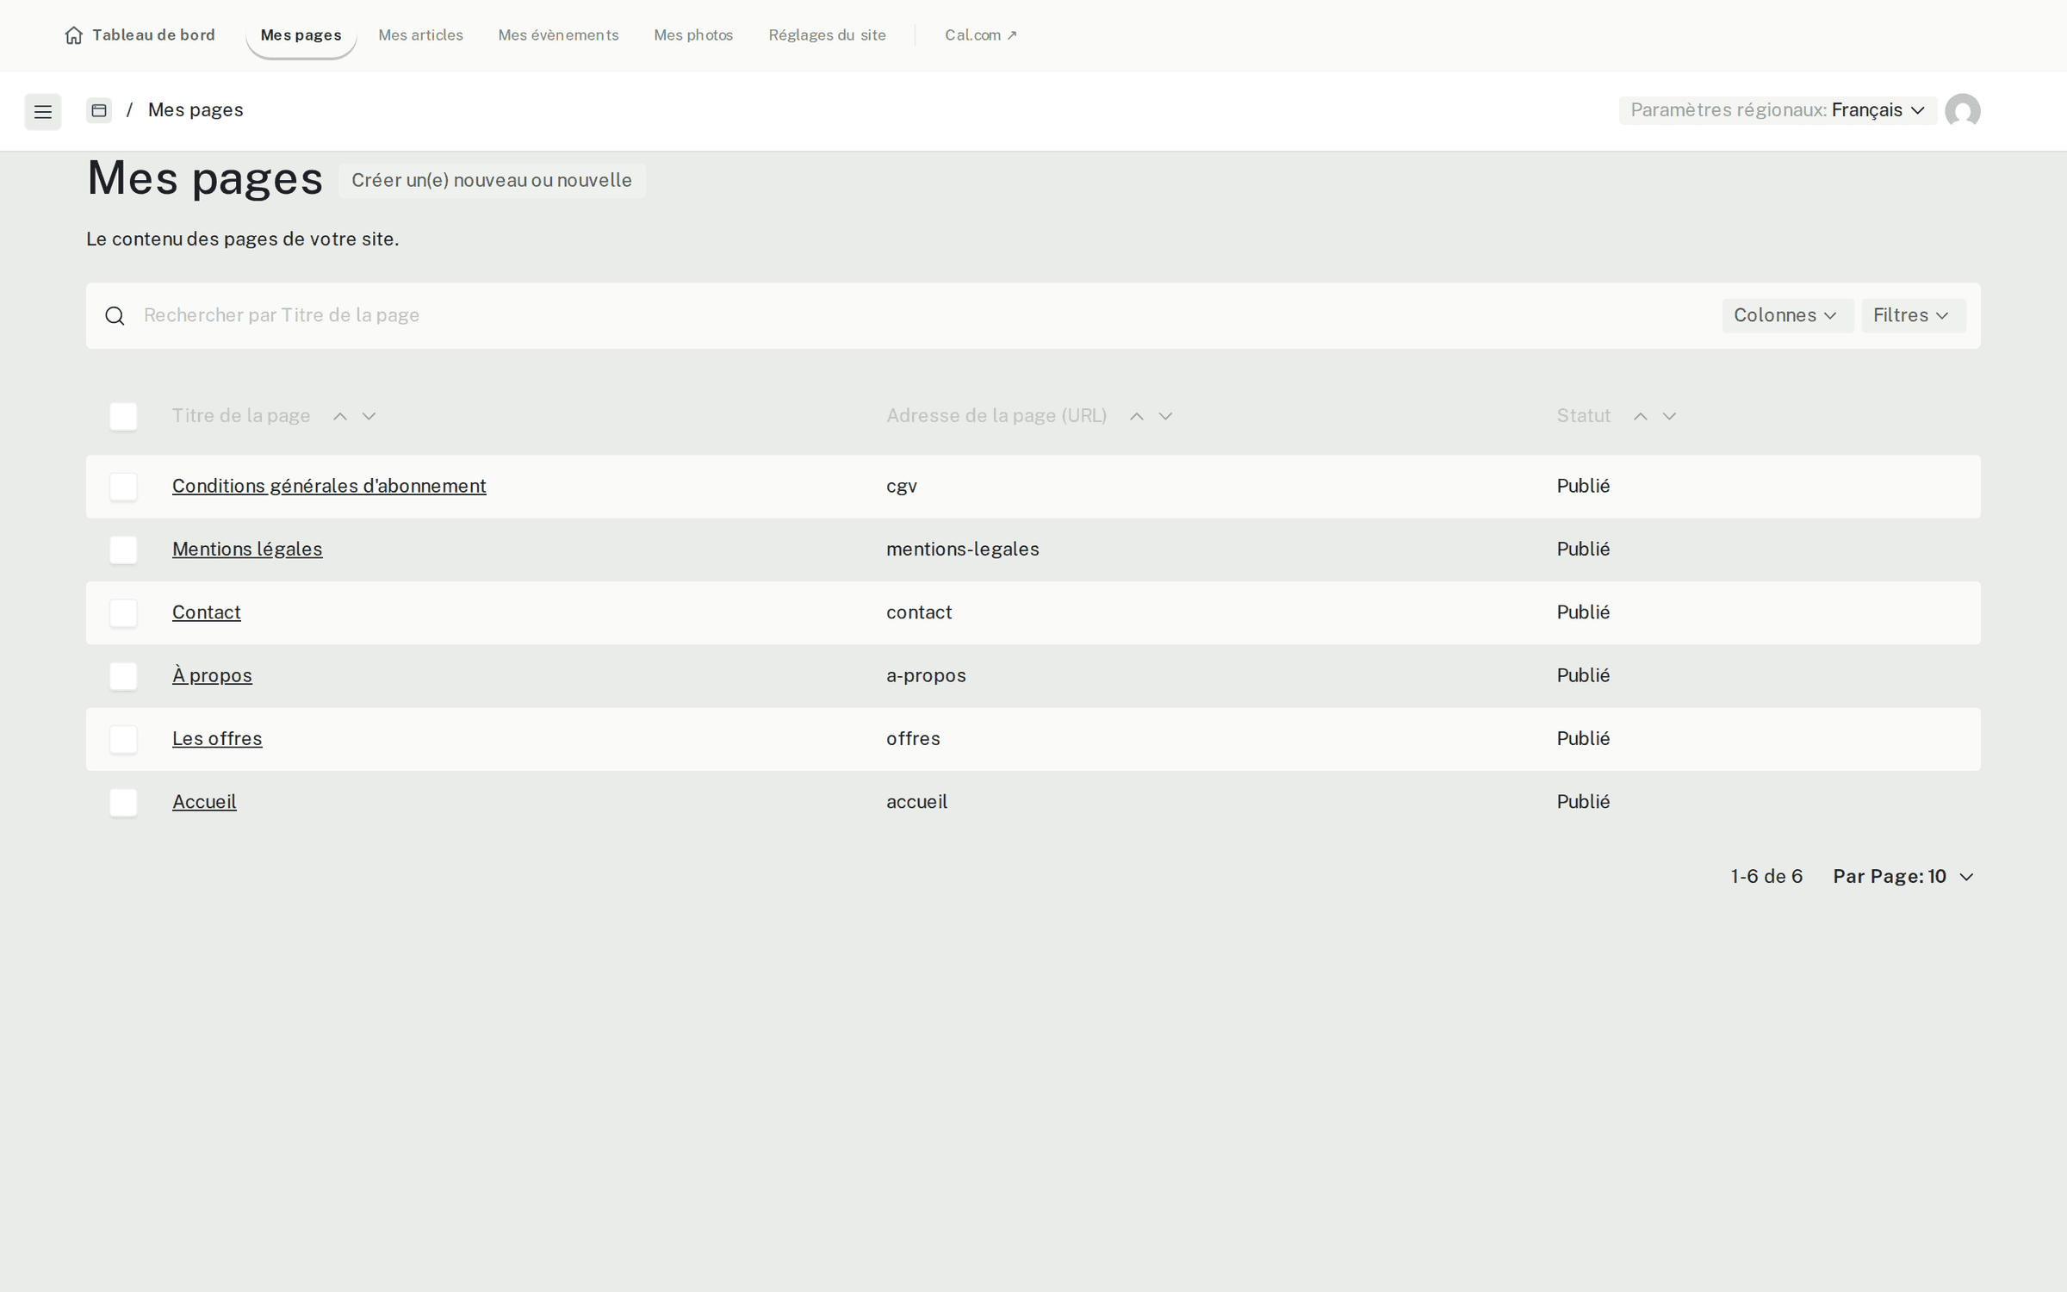Viewport: 2067px width, 1292px height.
Task: Open the À propos page
Action: tap(212, 675)
